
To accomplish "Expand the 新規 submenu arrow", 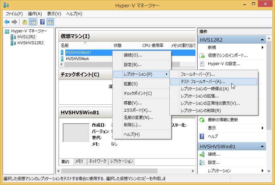I will click(x=262, y=47).
